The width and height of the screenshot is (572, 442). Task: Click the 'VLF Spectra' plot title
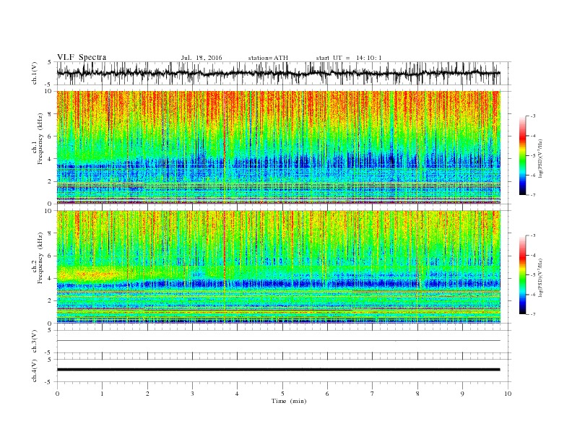(82, 57)
